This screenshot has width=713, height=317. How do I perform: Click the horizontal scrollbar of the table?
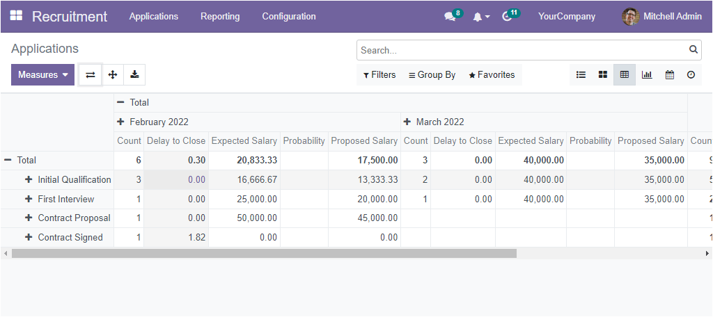point(265,254)
